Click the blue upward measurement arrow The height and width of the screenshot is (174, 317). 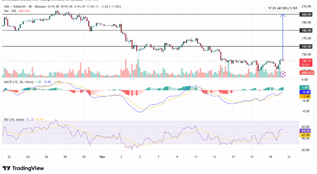click(283, 37)
